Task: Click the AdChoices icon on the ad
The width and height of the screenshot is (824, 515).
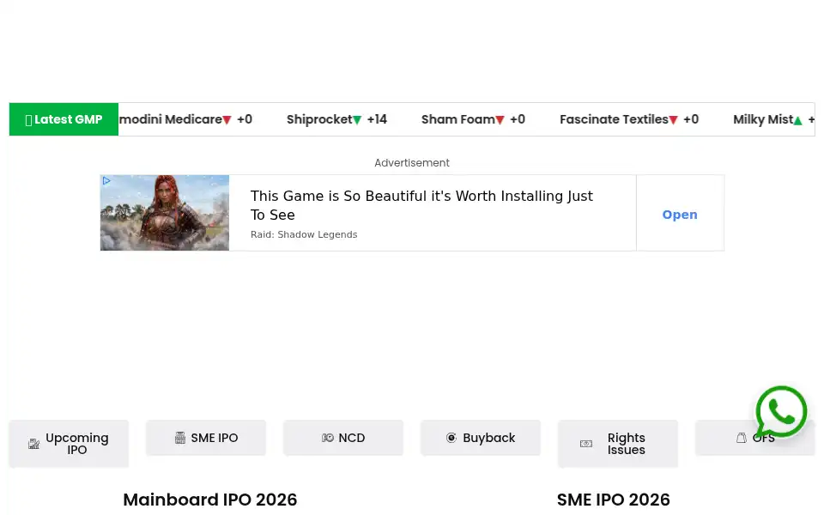Action: coord(106,181)
